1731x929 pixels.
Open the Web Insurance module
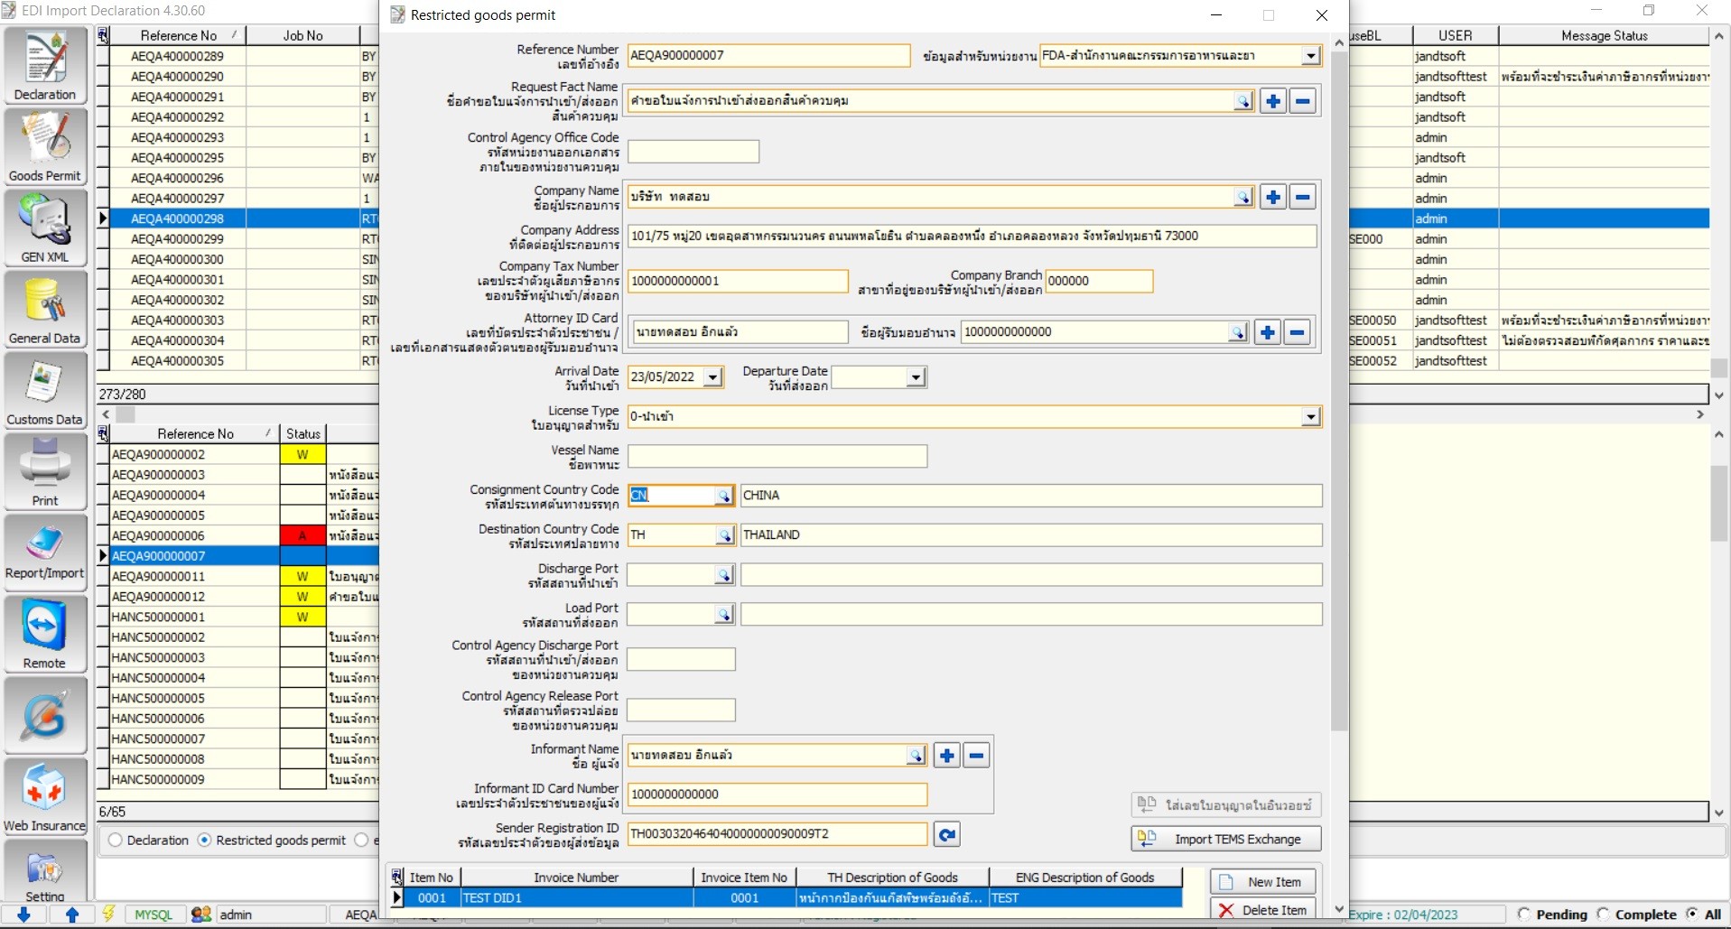(x=45, y=796)
